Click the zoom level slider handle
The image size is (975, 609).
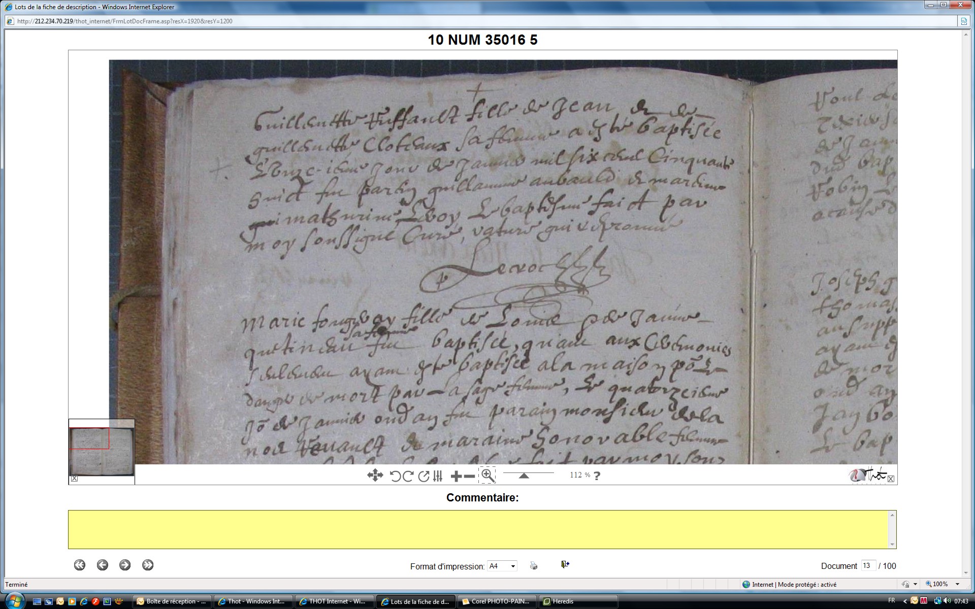[524, 476]
